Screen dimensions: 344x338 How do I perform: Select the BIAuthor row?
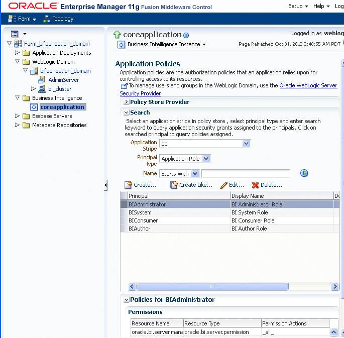[230, 229]
